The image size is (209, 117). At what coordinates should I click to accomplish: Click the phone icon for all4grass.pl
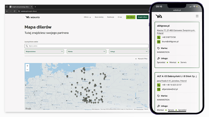159,37
